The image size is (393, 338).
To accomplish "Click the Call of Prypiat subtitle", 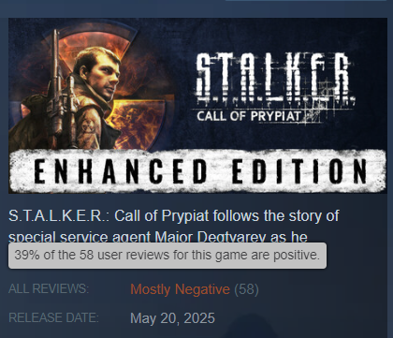I will coord(249,116).
